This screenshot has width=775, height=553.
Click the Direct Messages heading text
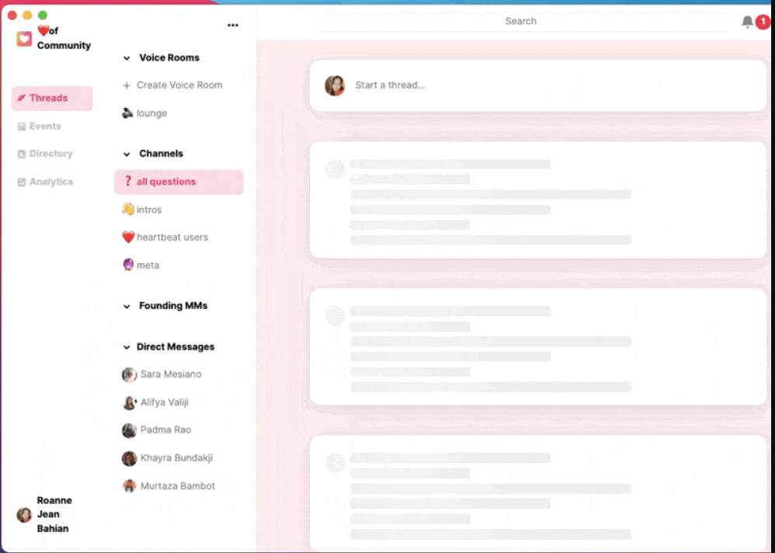pos(176,347)
